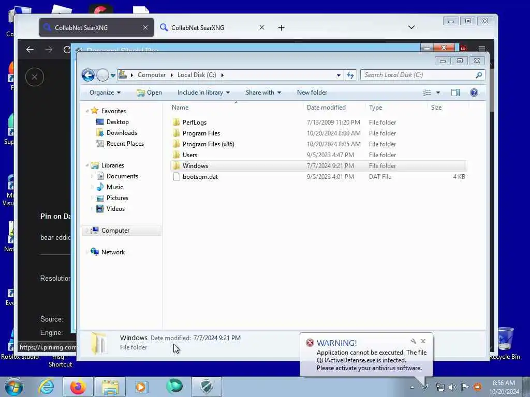This screenshot has height=397, width=530.
Task: Click the volume speaker tray icon
Action: tap(453, 387)
